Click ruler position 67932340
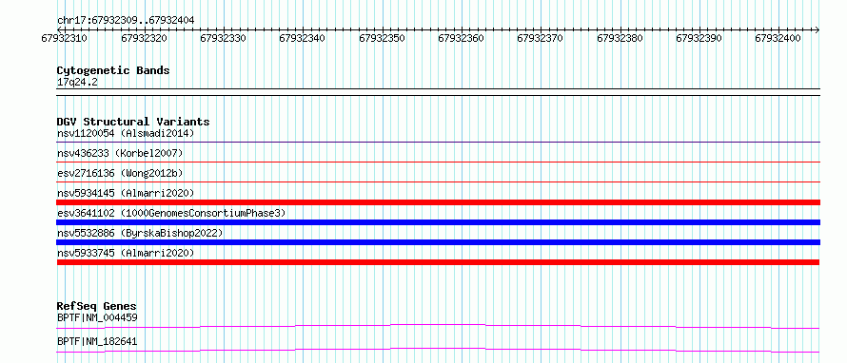 click(x=303, y=38)
